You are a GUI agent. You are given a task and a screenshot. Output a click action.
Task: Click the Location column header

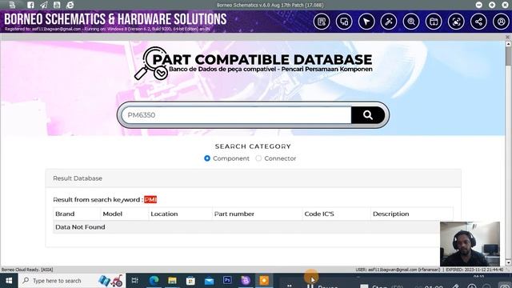tap(164, 214)
